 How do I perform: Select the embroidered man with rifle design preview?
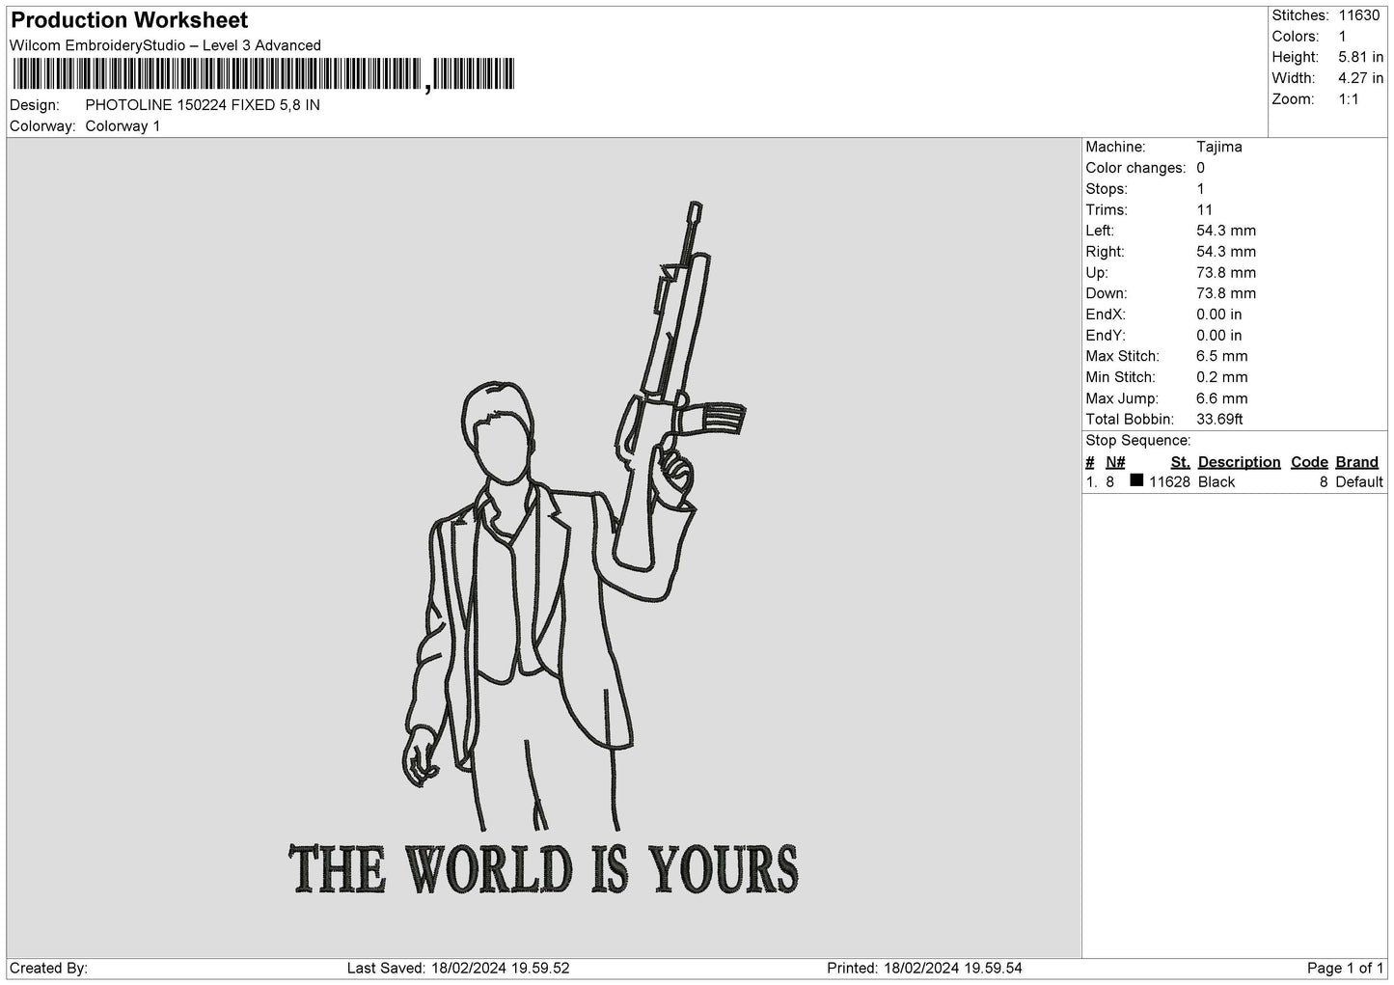[574, 517]
